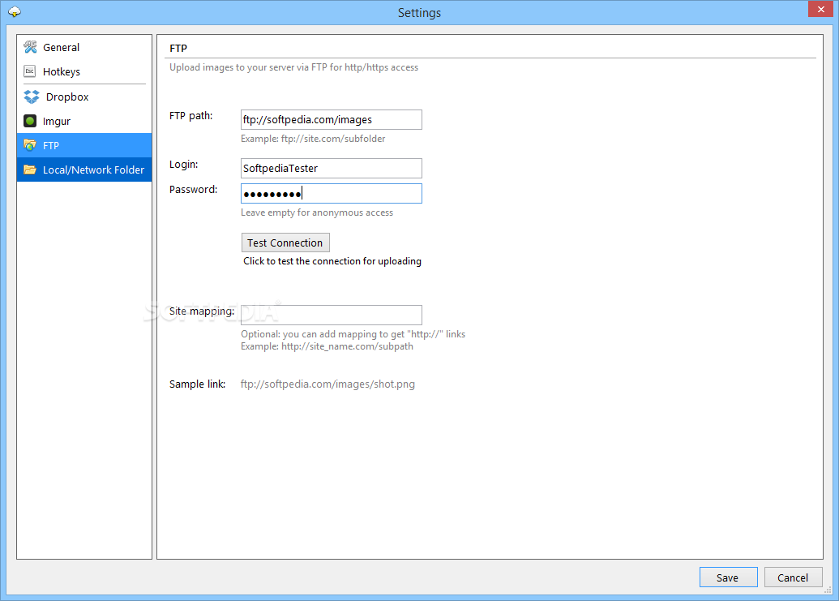The width and height of the screenshot is (839, 601).
Task: Click the Password field
Action: pyautogui.click(x=332, y=193)
